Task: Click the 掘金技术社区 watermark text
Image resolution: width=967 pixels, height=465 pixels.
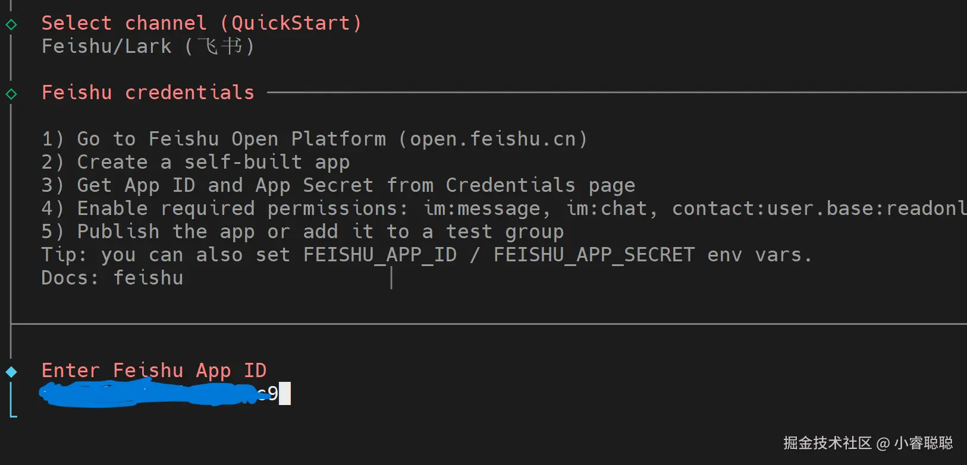Action: 827,443
